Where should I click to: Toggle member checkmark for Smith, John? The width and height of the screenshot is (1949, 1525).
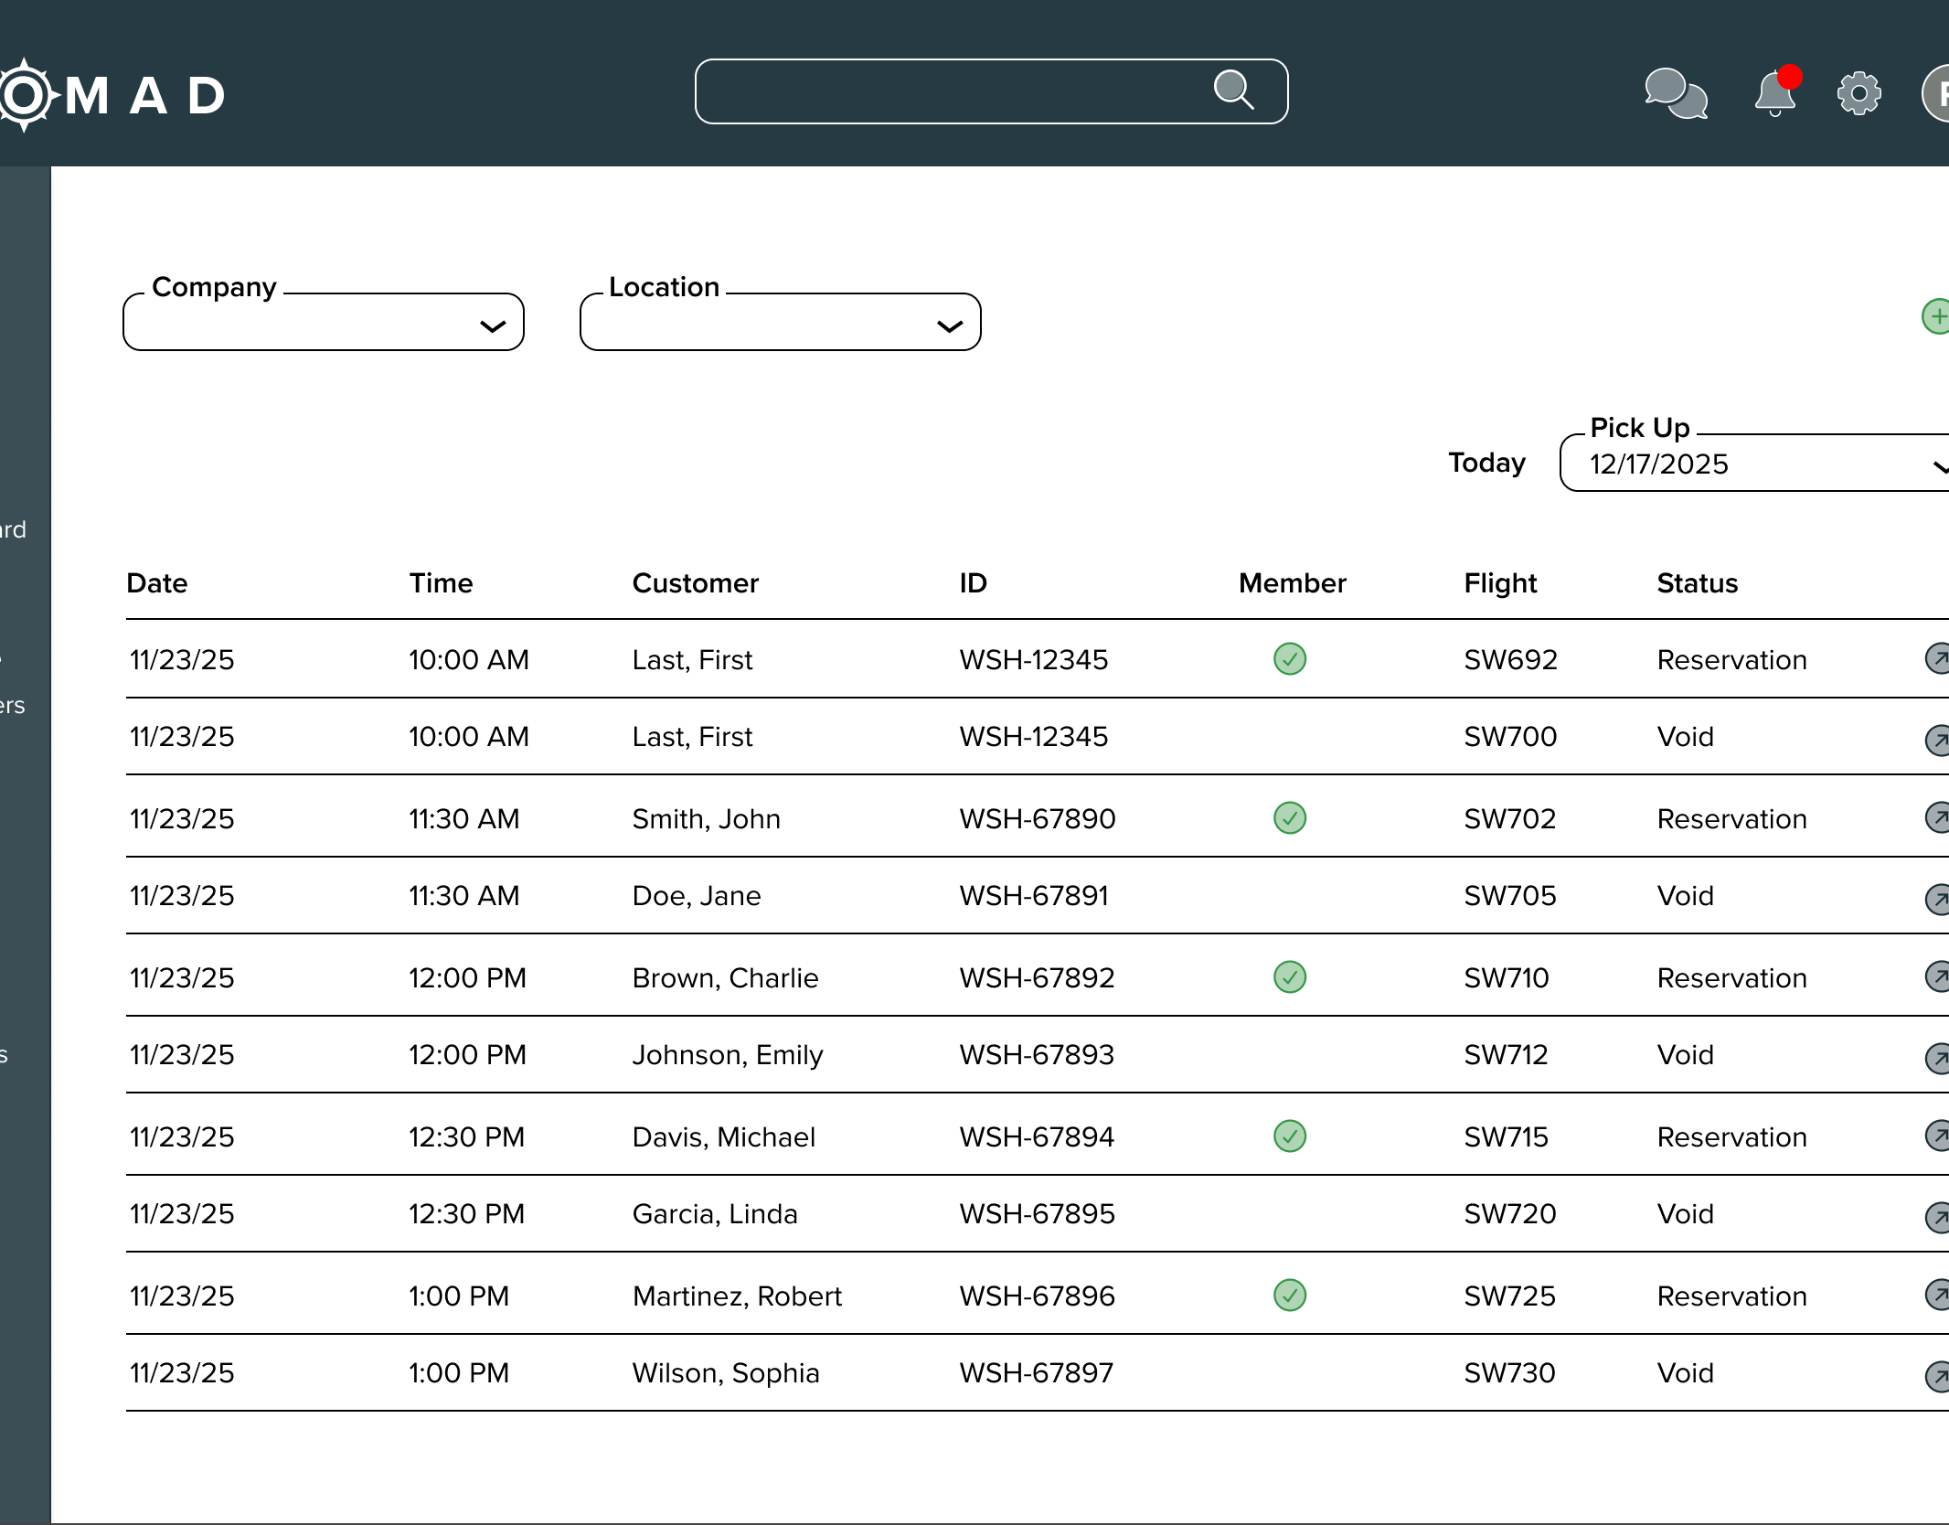(x=1289, y=817)
